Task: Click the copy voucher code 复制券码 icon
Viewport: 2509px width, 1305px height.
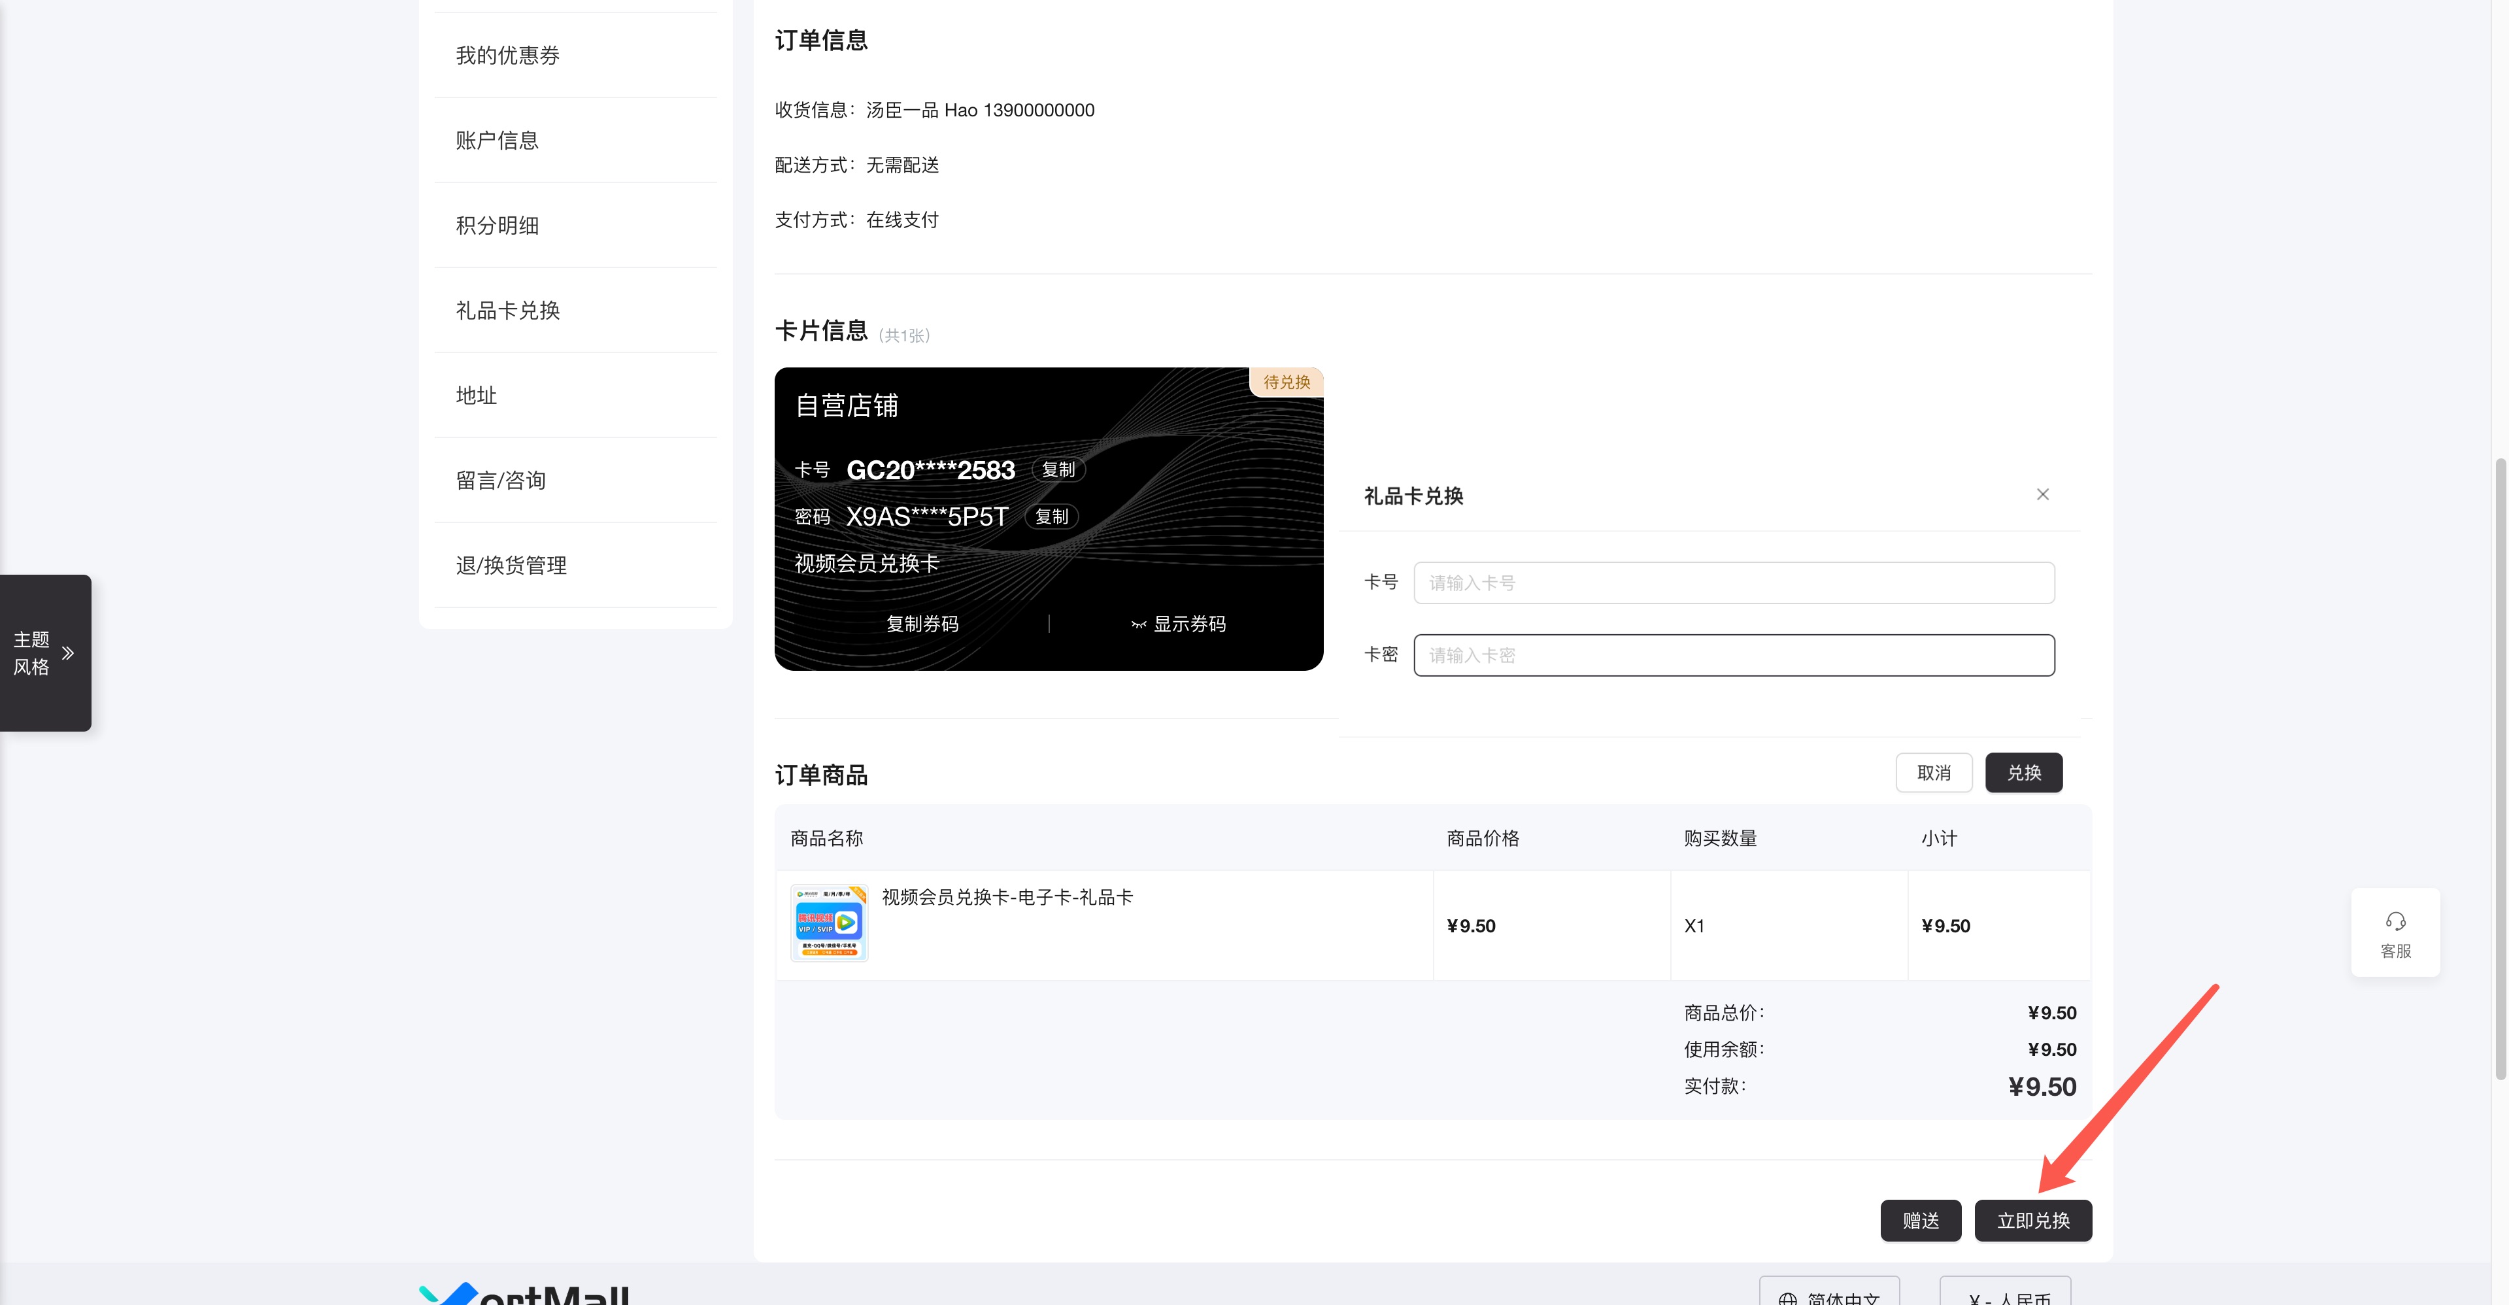Action: (x=921, y=623)
